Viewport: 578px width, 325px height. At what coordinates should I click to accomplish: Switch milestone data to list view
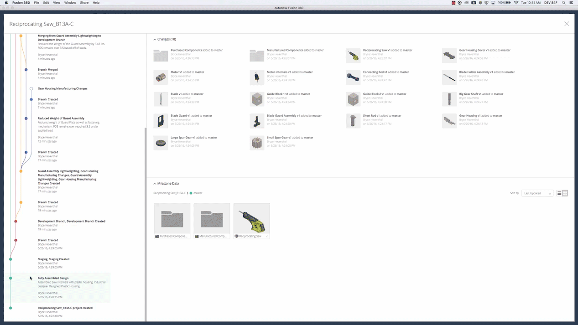(559, 193)
